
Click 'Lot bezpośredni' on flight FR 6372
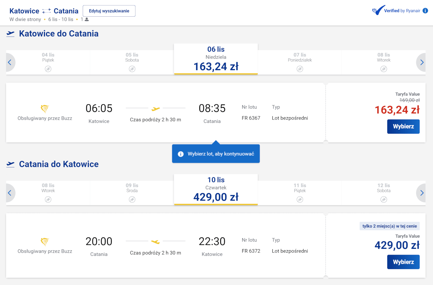tap(290, 251)
